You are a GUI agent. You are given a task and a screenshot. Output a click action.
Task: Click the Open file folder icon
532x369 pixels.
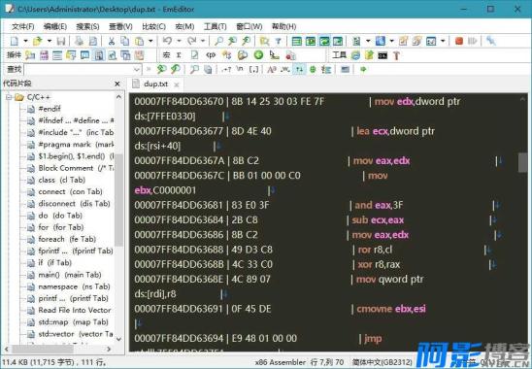[x=37, y=41]
